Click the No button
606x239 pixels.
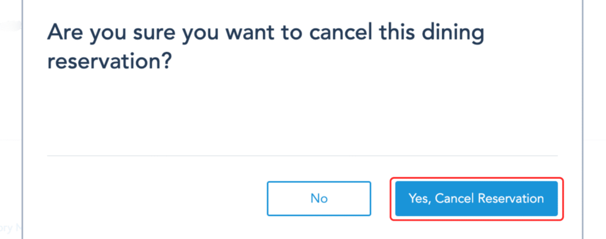click(319, 198)
